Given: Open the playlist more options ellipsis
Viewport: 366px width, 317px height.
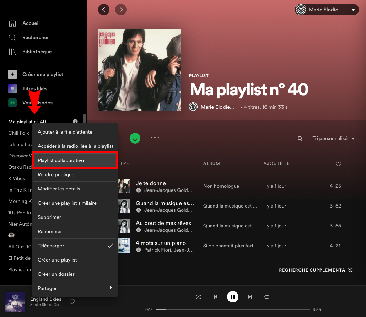Looking at the screenshot, I should click(155, 138).
